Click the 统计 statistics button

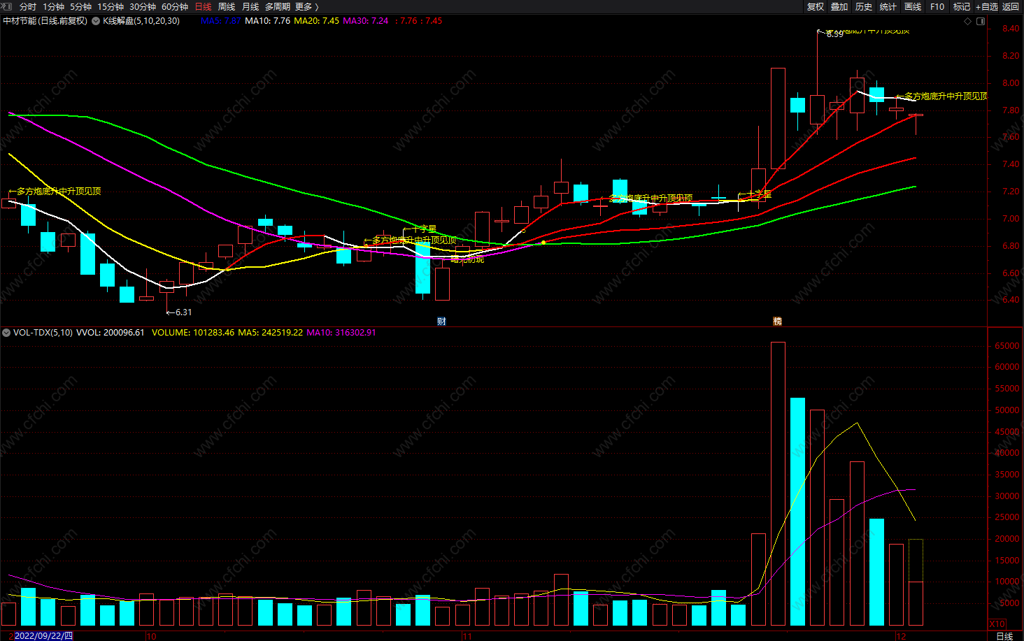888,7
